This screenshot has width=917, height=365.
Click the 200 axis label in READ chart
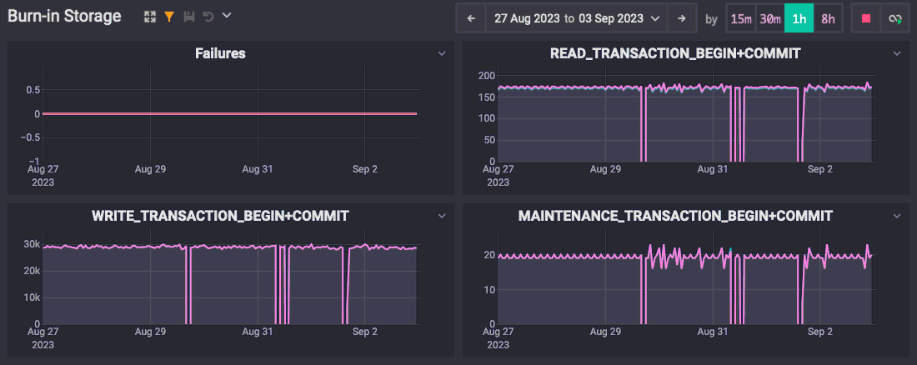point(487,76)
